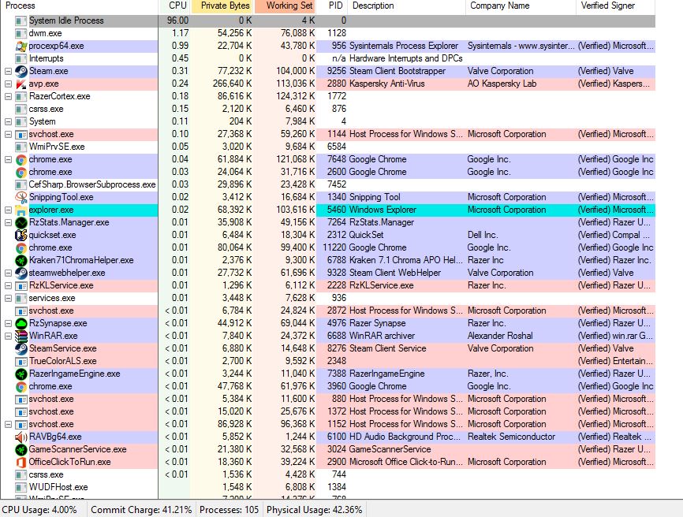The width and height of the screenshot is (683, 517).
Task: Collapse the services.exe process tree
Action: (8, 298)
